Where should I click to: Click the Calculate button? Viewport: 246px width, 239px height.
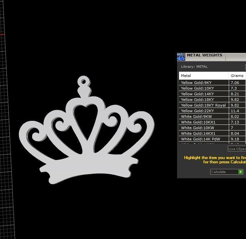tap(227, 172)
